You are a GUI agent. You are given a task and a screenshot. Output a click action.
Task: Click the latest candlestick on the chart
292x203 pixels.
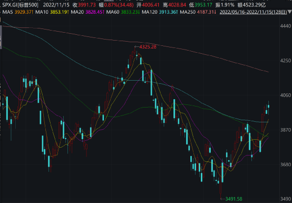coord(268,107)
